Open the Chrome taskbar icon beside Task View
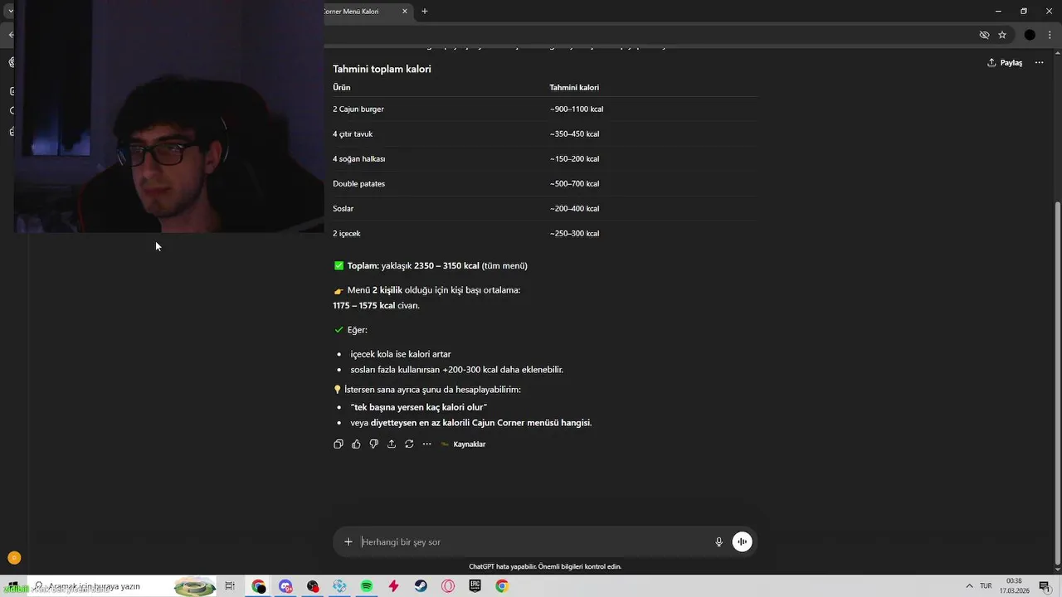Image resolution: width=1062 pixels, height=597 pixels. [x=259, y=586]
